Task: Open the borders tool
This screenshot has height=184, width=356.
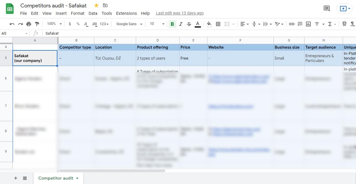Action: (218, 24)
